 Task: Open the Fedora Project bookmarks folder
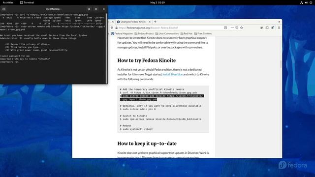tap(144, 33)
